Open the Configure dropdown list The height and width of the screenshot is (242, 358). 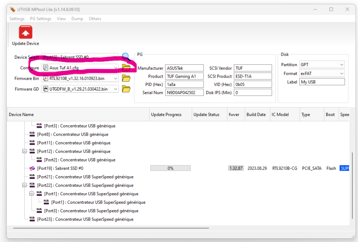click(115, 68)
